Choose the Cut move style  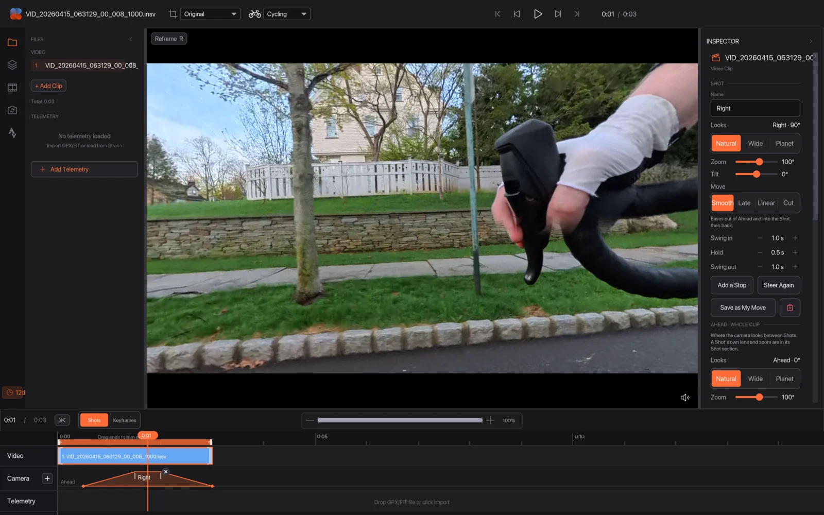click(x=788, y=203)
